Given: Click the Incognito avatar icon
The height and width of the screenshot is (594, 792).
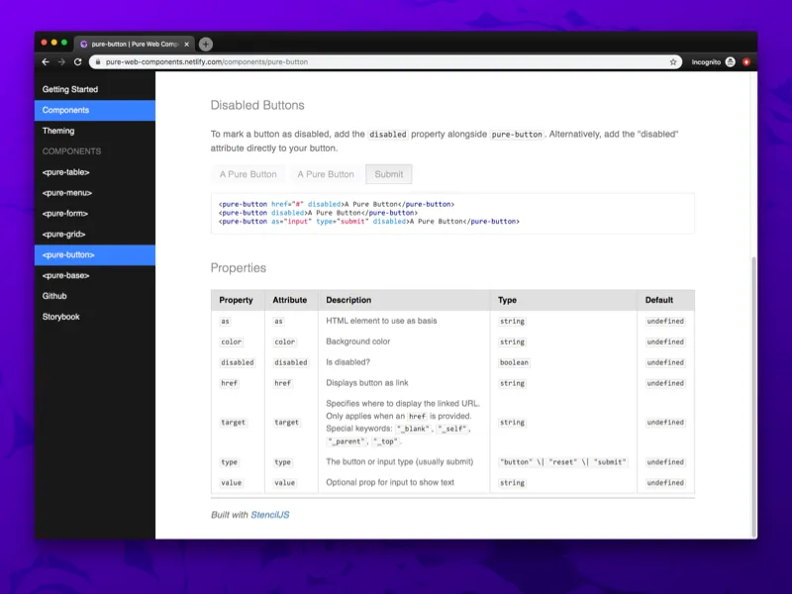Looking at the screenshot, I should 730,61.
